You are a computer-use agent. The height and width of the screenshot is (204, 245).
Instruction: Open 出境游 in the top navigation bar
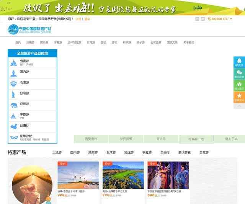click(30, 42)
